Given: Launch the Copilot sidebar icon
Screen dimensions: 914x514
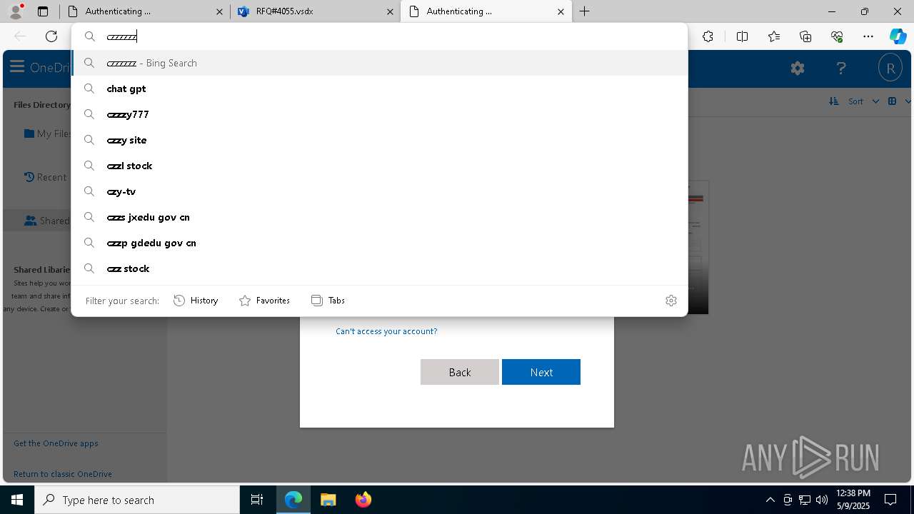Looking at the screenshot, I should (x=898, y=36).
